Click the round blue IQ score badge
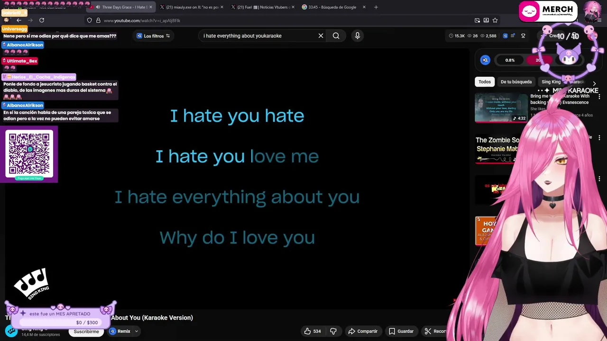Image resolution: width=607 pixels, height=341 pixels. click(485, 60)
